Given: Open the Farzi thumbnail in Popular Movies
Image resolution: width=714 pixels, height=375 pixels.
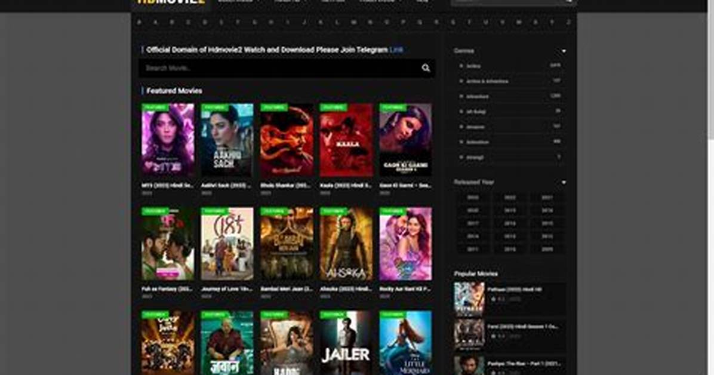Looking at the screenshot, I should pos(469,335).
